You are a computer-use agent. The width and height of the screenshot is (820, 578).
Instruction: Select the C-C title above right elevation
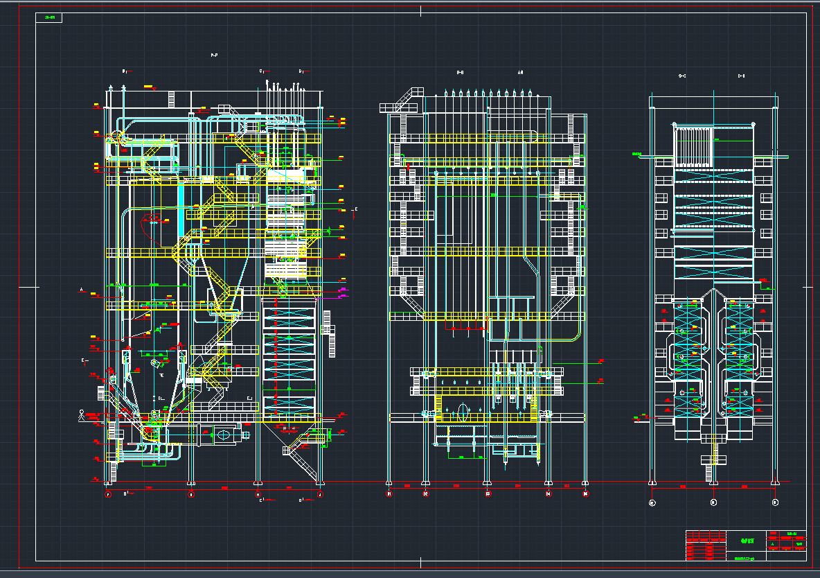click(682, 75)
